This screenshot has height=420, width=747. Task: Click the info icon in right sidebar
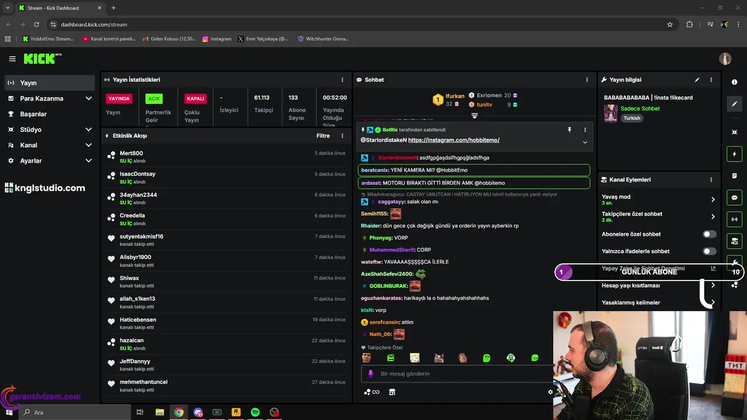point(735,82)
